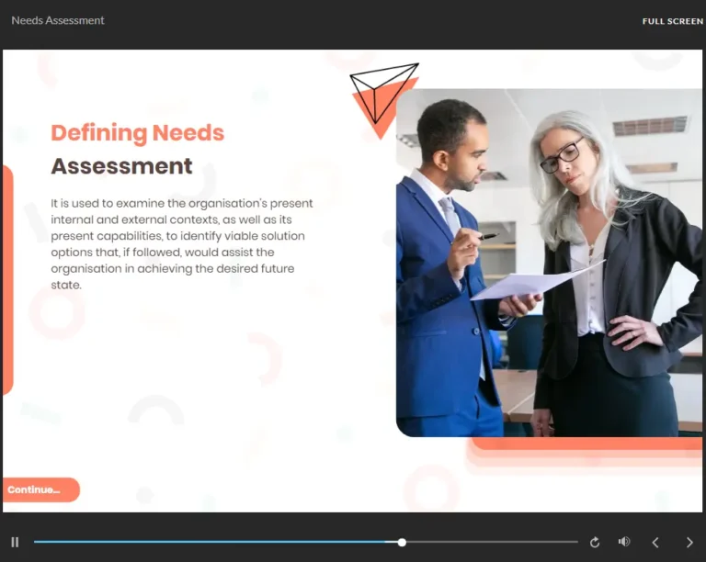Mute audio with the speaker icon

[x=624, y=542]
